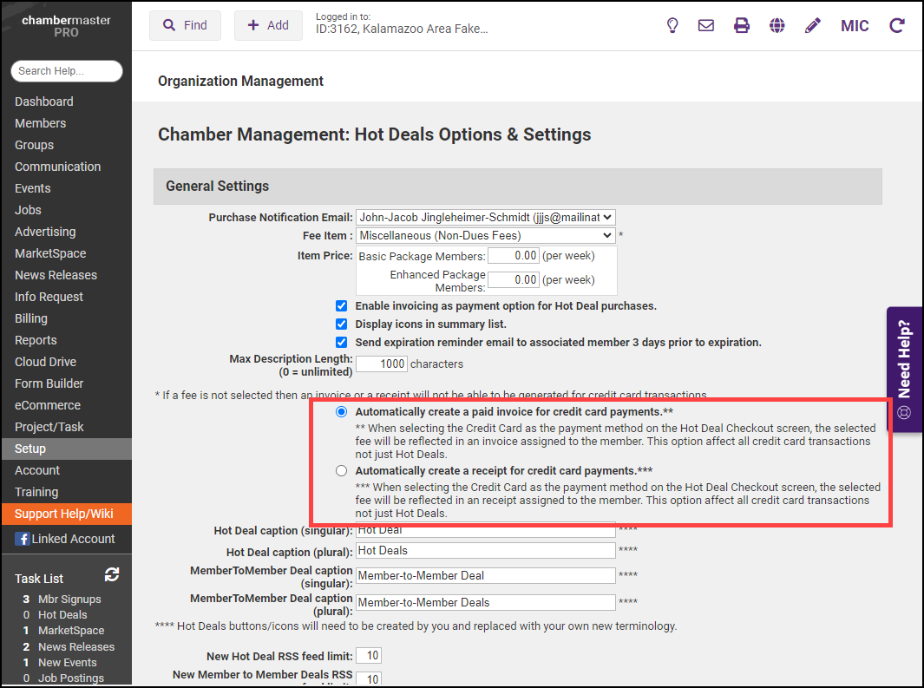Click the Max Description Length field
The image size is (924, 688).
(381, 364)
